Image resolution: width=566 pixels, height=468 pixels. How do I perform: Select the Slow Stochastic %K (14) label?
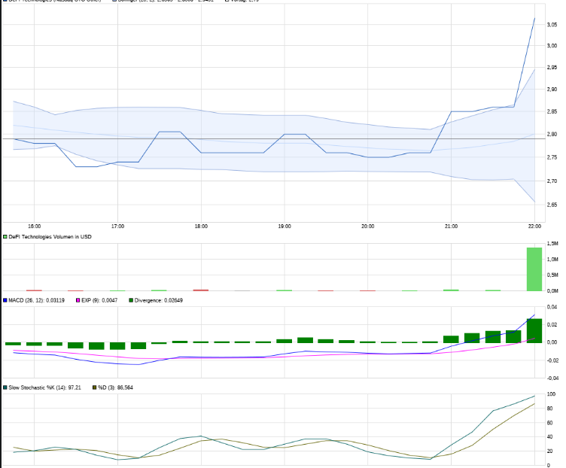pyautogui.click(x=45, y=387)
